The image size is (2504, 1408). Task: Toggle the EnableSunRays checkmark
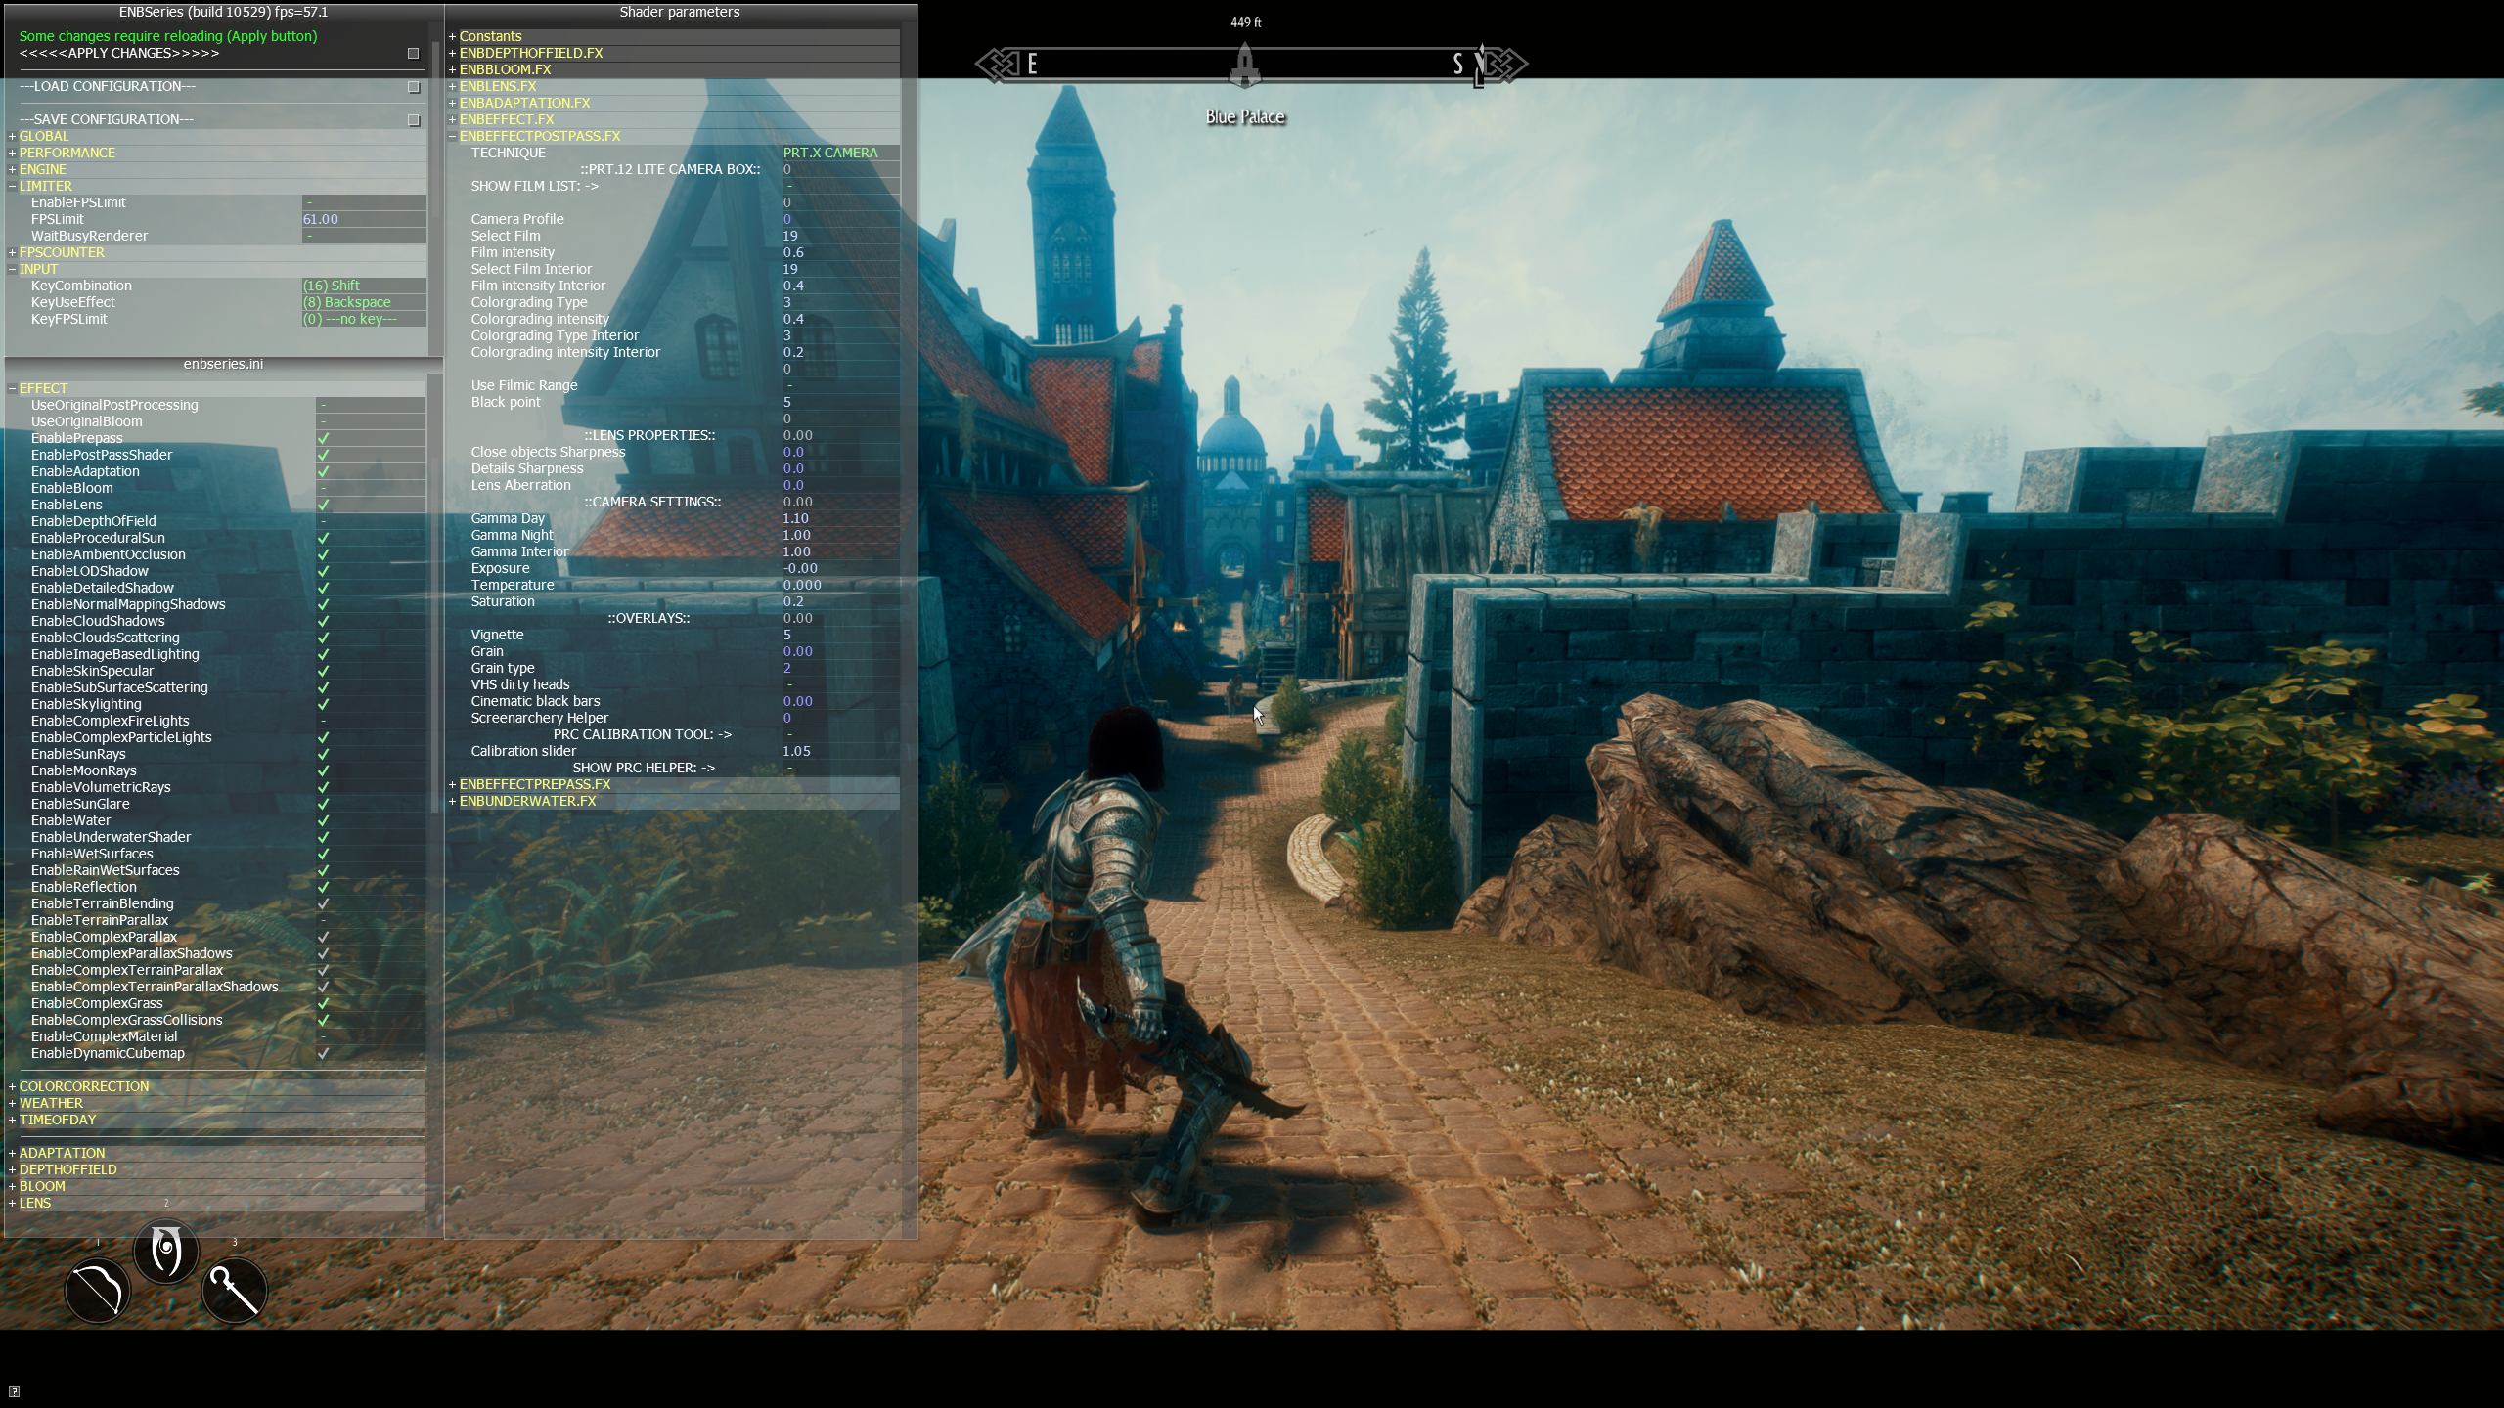point(324,754)
